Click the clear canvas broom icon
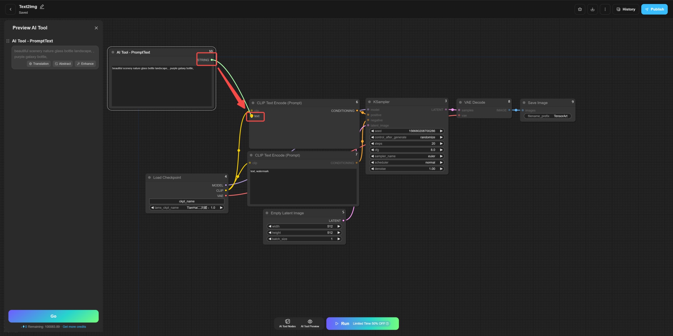The width and height of the screenshot is (673, 336). (580, 9)
